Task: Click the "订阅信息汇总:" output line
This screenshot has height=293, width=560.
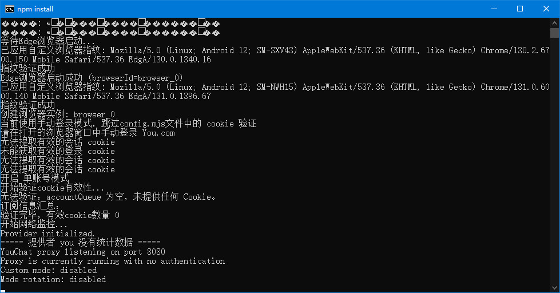Action: pyautogui.click(x=30, y=206)
